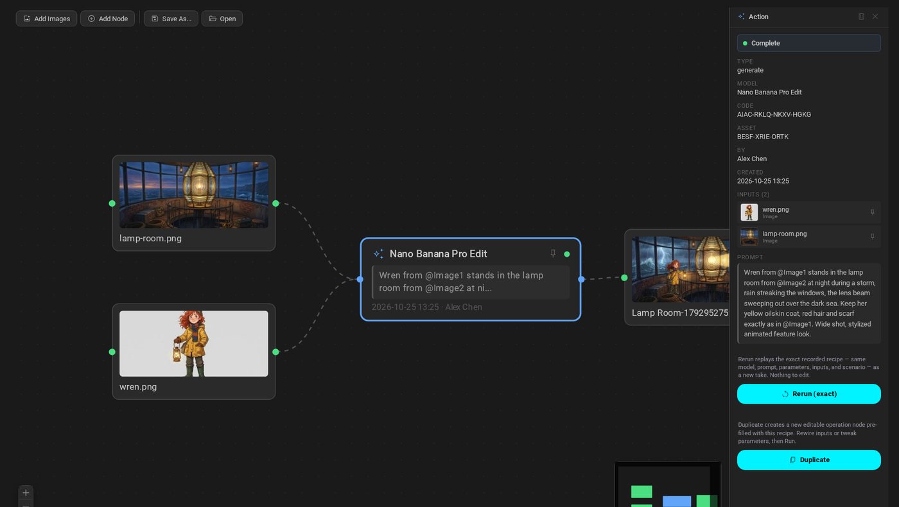Click the type value generate
The width and height of the screenshot is (899, 507).
pos(750,70)
